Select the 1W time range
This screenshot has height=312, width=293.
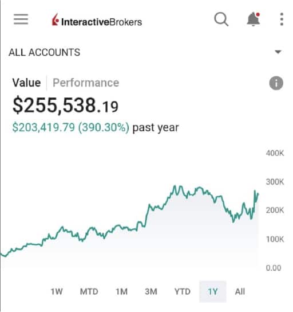(x=57, y=291)
